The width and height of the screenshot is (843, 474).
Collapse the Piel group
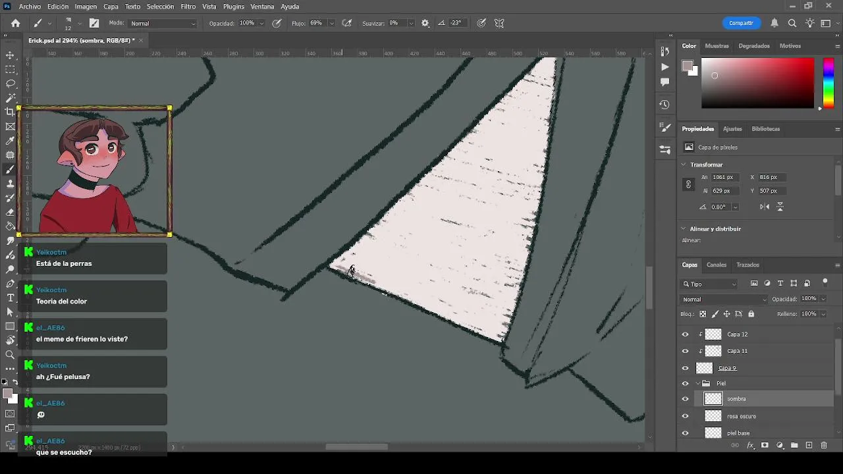click(698, 383)
